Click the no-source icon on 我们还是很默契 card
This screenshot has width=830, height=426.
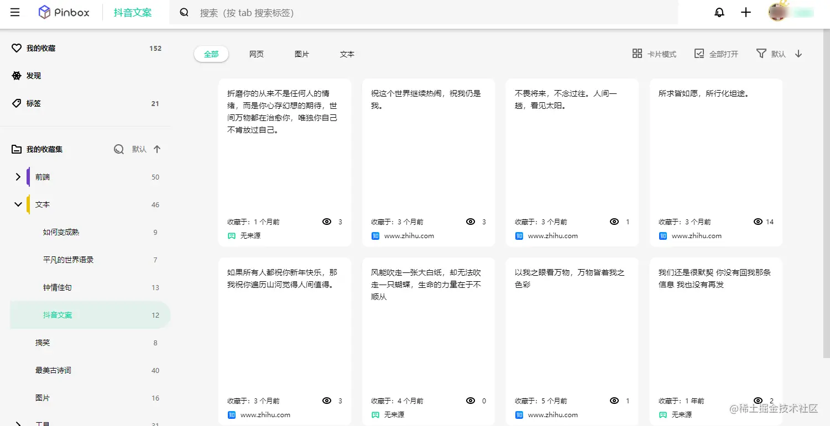pos(662,415)
